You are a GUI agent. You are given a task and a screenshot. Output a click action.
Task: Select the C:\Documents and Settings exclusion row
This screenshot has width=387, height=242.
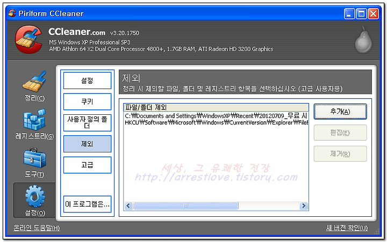[x=216, y=116]
